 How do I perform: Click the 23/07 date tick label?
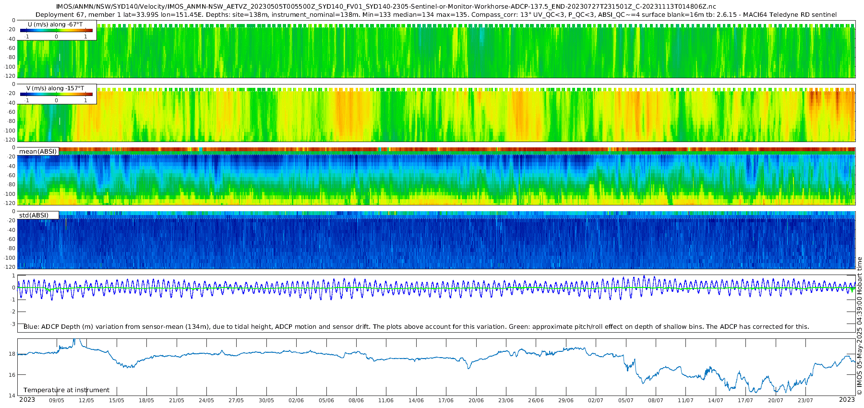click(x=805, y=400)
